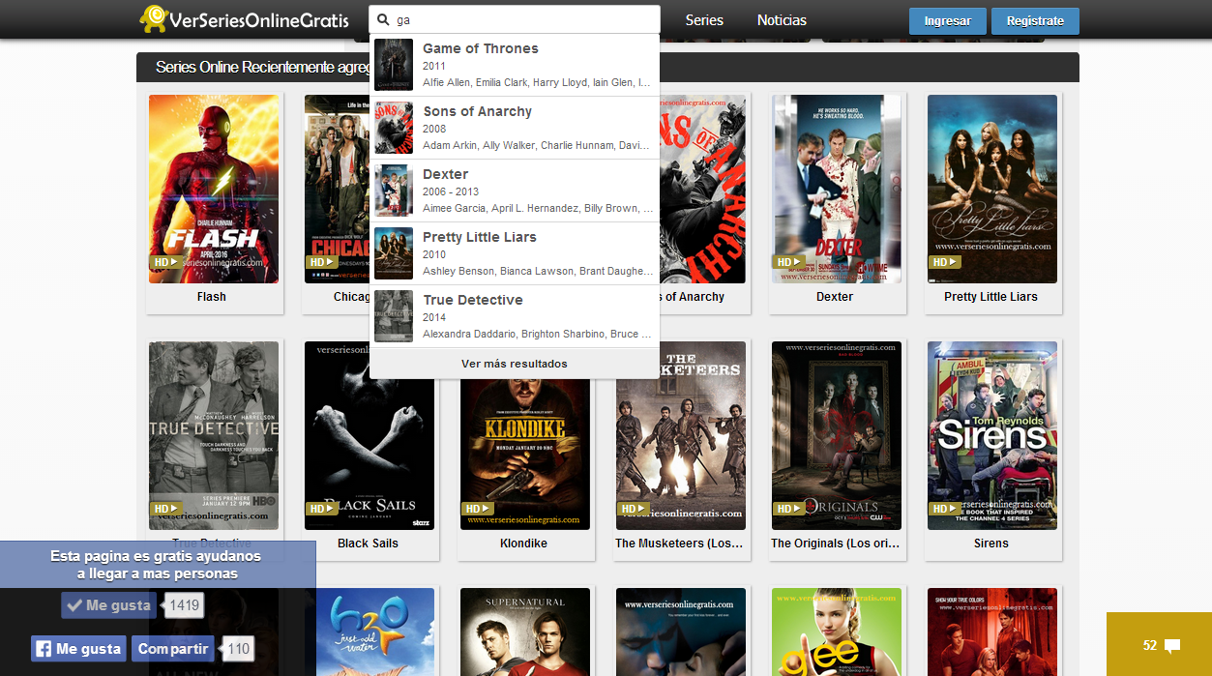1212x676 pixels.
Task: Click HD play badge on The Musketeers poster
Action: point(634,509)
